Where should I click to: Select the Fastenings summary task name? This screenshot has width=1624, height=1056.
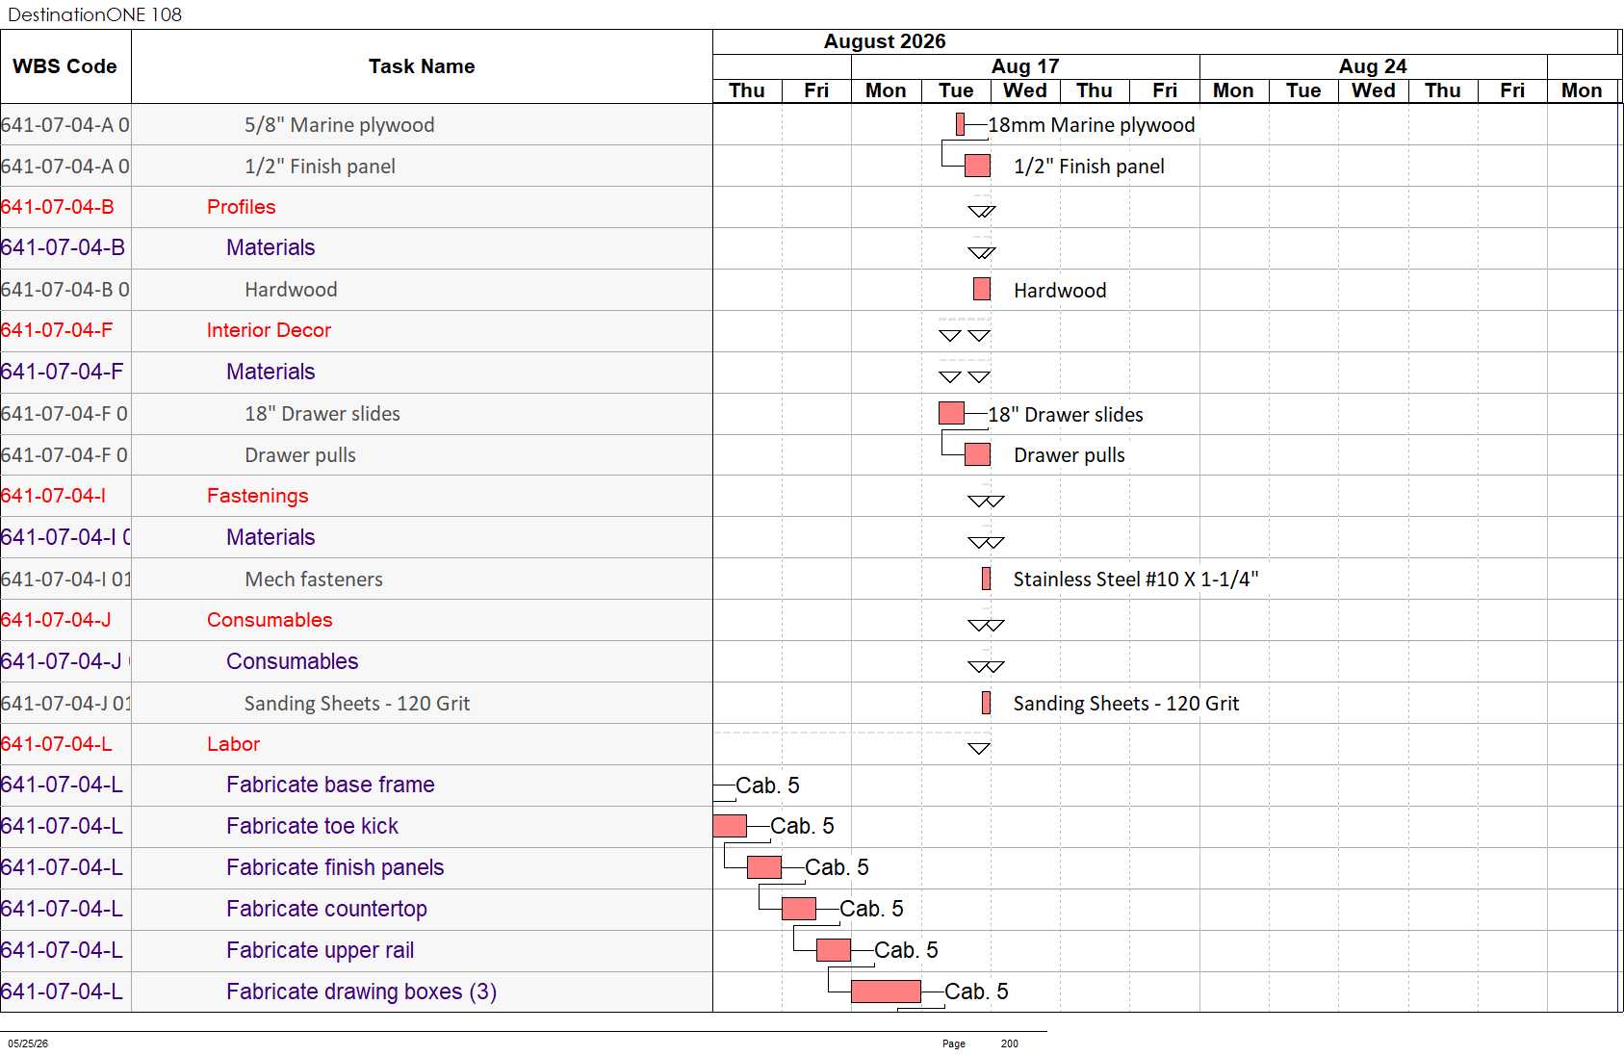tap(257, 496)
